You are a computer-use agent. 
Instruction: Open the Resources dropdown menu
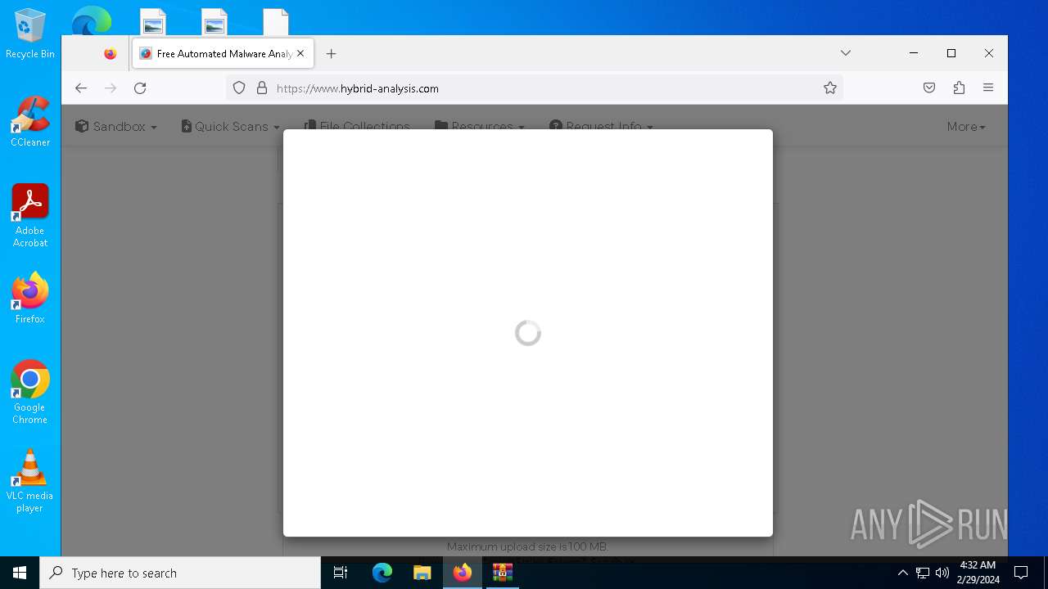(x=479, y=127)
